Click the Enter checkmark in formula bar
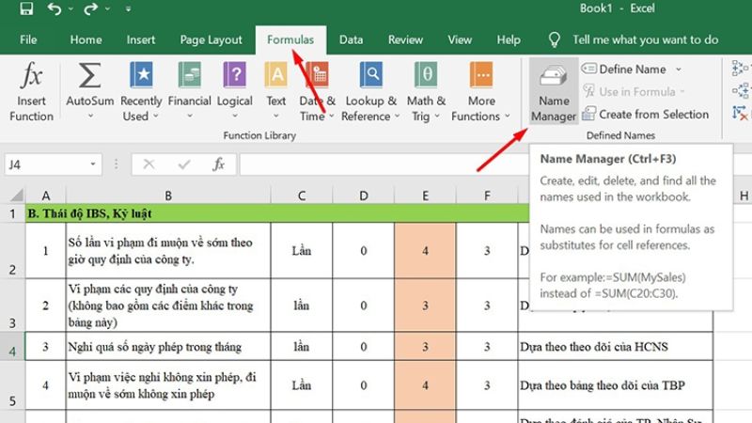The height and width of the screenshot is (423, 752). click(x=183, y=164)
